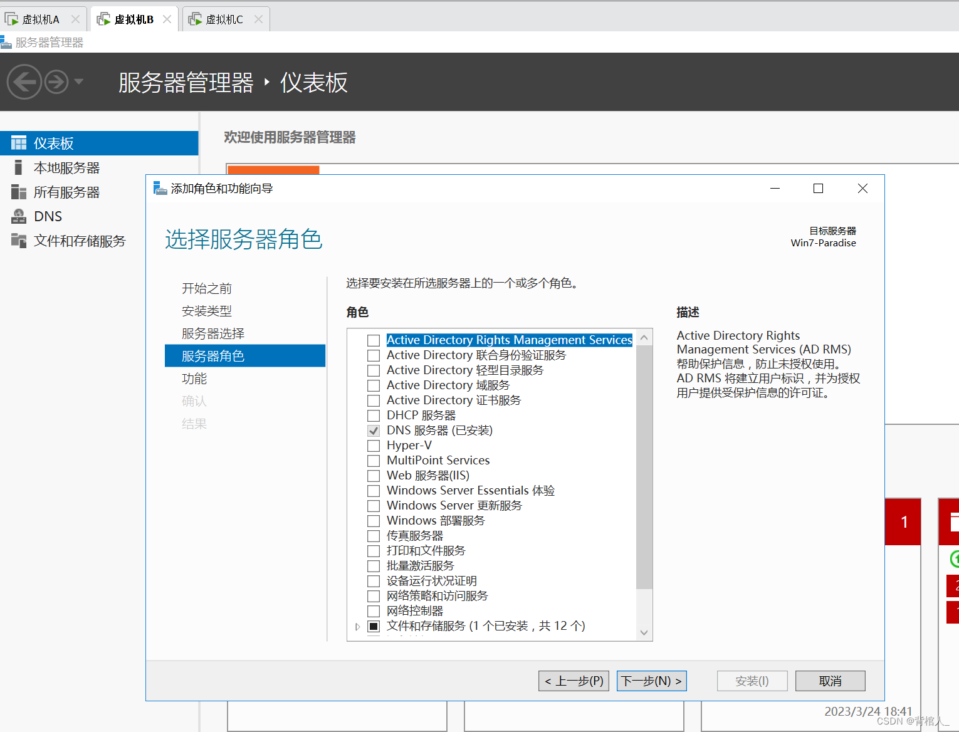Check Web 服务器(IIS) role
The image size is (959, 732).
[374, 476]
